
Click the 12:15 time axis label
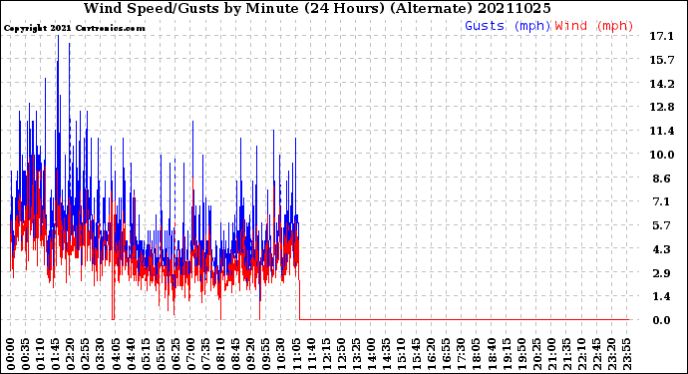coord(326,354)
